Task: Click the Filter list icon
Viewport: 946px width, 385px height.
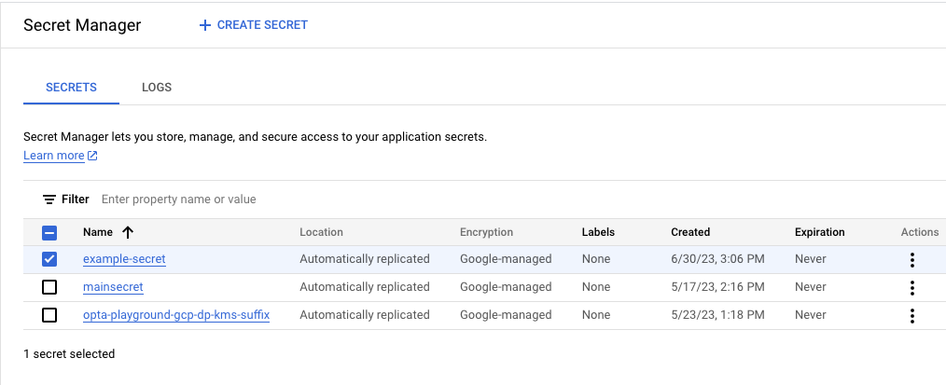Action: point(49,199)
